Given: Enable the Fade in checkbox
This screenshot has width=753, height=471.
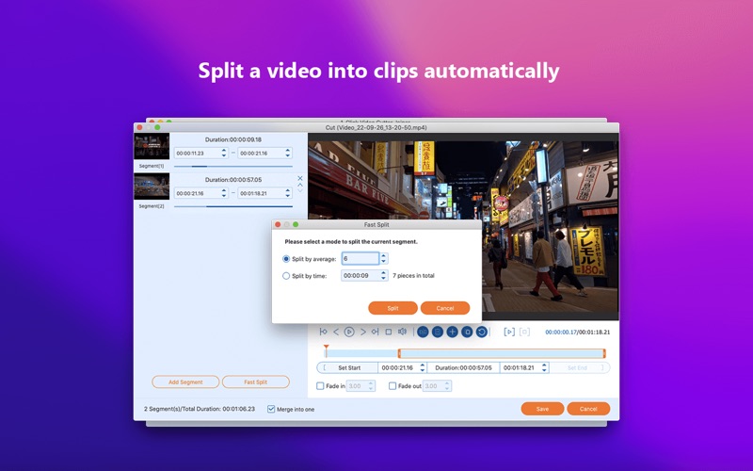Looking at the screenshot, I should 321,386.
